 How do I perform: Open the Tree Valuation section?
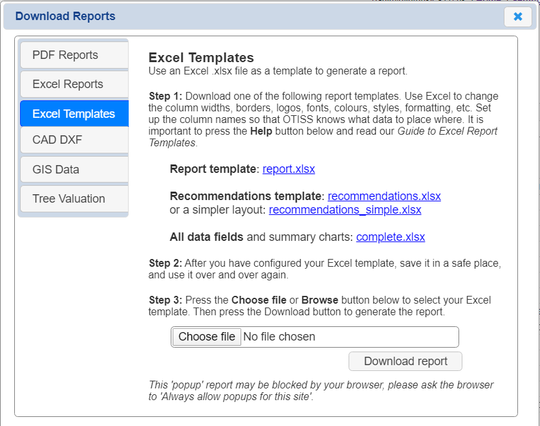tap(73, 198)
